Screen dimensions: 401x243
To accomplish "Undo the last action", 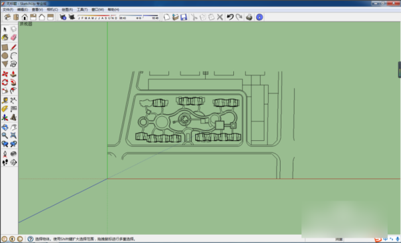I will pyautogui.click(x=230, y=17).
